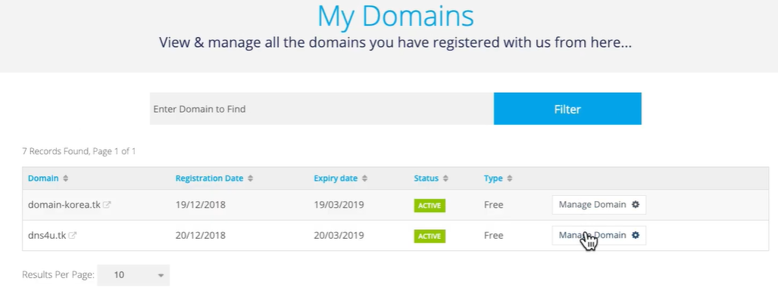Click ACTIVE status badge for domain-korea.tk
The width and height of the screenshot is (778, 291).
(x=430, y=206)
